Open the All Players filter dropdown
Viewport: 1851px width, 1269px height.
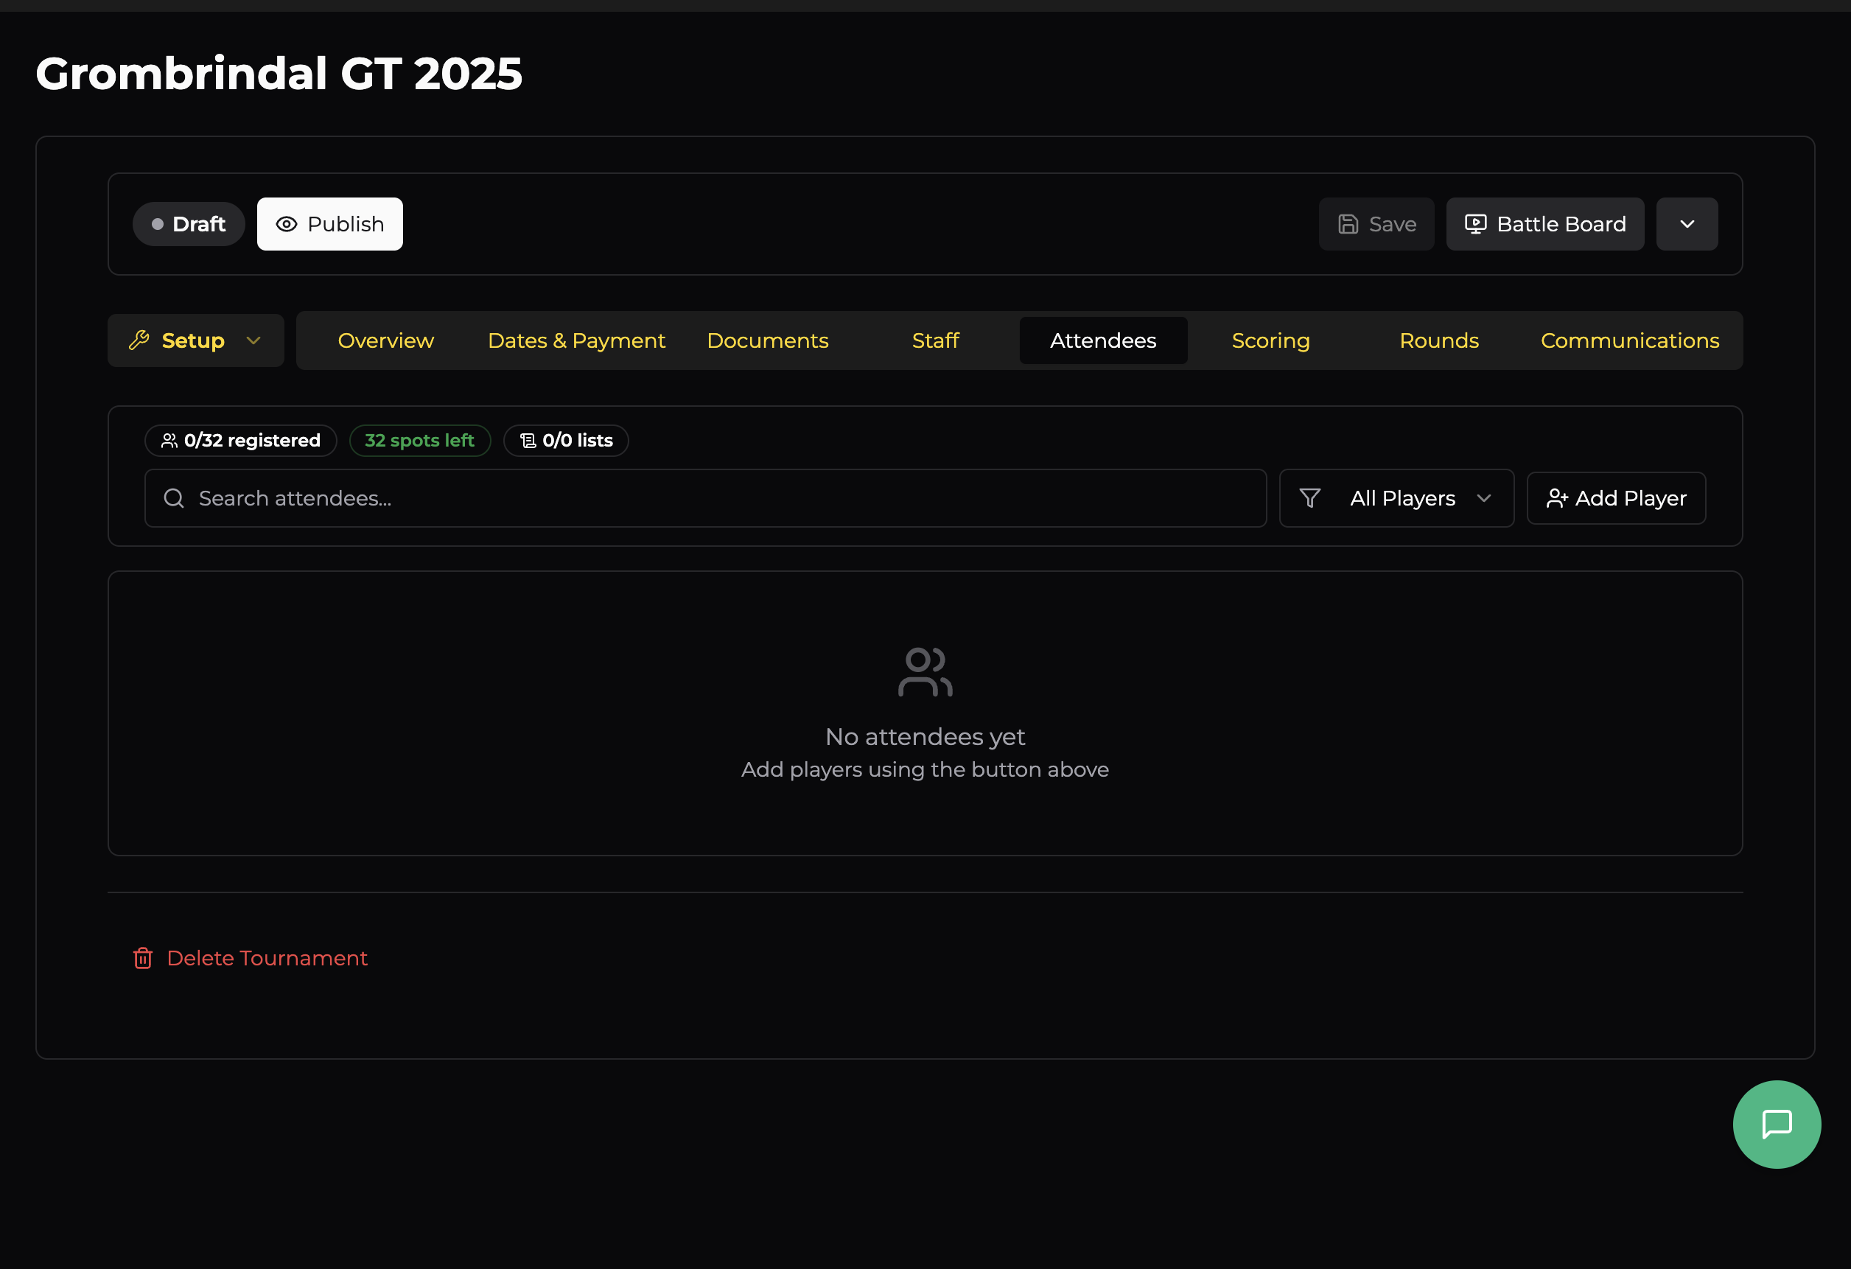coord(1396,498)
